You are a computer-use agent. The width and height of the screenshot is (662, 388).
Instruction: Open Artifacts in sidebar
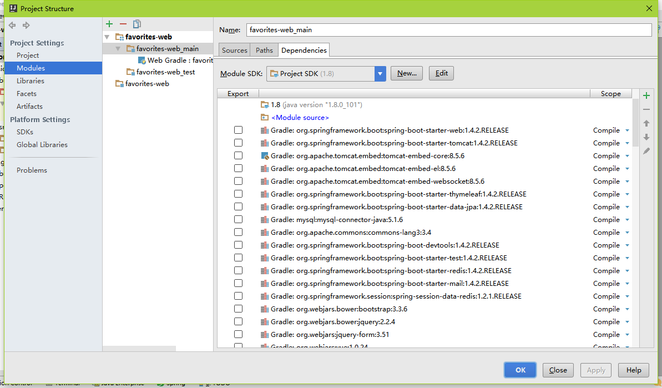(x=29, y=107)
